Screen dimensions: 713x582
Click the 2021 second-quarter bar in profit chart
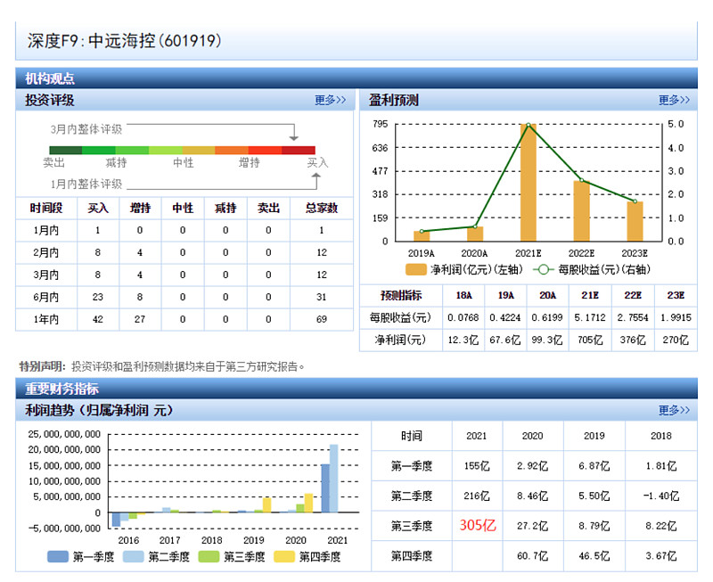point(334,479)
